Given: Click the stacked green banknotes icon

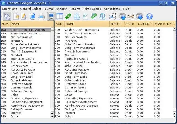Looking at the screenshot, I should pos(94,17).
